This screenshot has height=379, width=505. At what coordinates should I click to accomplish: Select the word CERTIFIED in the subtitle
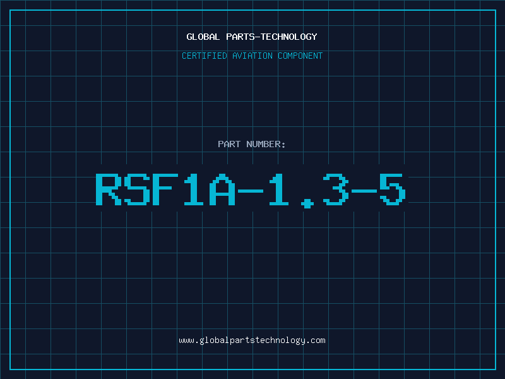click(x=205, y=56)
